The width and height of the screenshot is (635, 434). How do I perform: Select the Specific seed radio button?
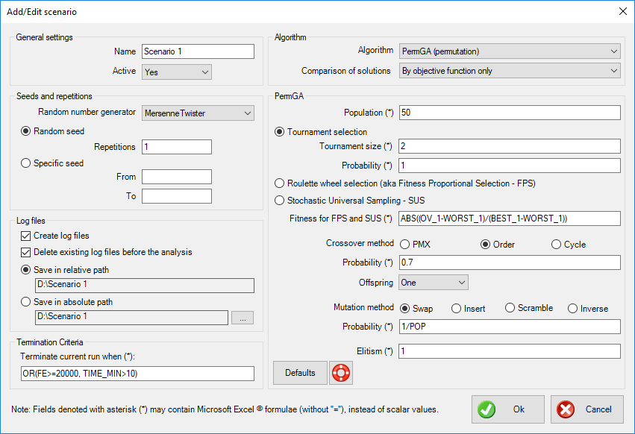27,163
